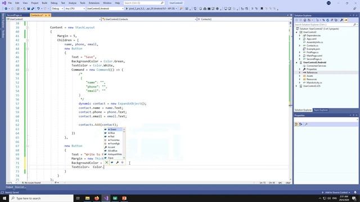This screenshot has width=360, height=202.
Task: Open the Debug configuration dropdown
Action: (57, 9)
